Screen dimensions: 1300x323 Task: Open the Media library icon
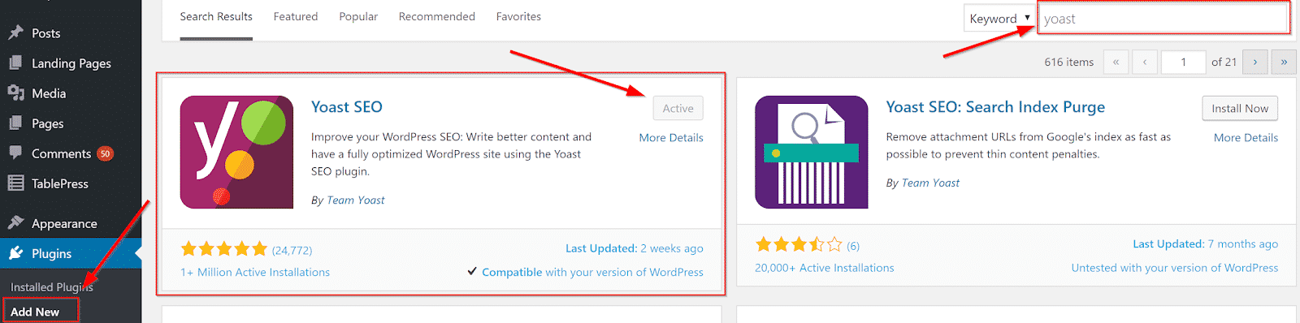click(x=15, y=93)
